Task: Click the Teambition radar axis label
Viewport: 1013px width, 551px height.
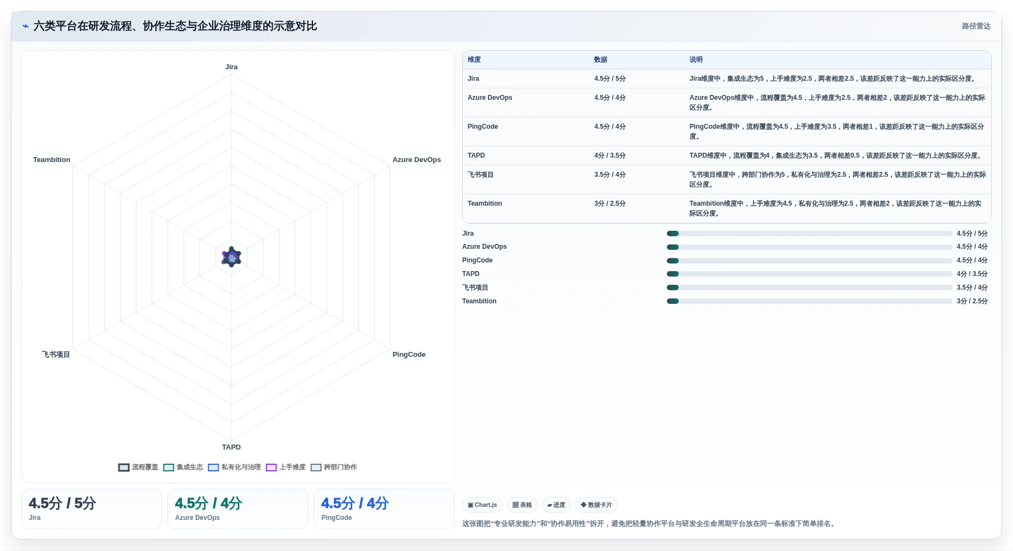Action: point(51,160)
